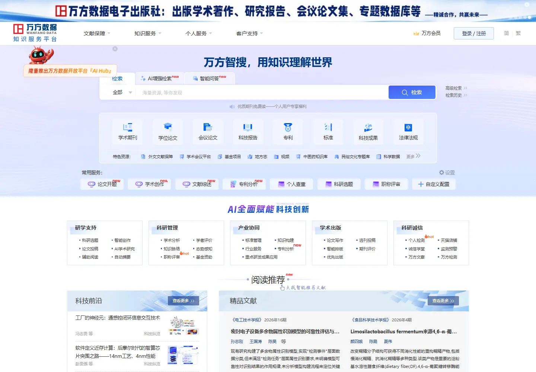
Task: Expand the 文献保障 menu
Action: [x=97, y=33]
